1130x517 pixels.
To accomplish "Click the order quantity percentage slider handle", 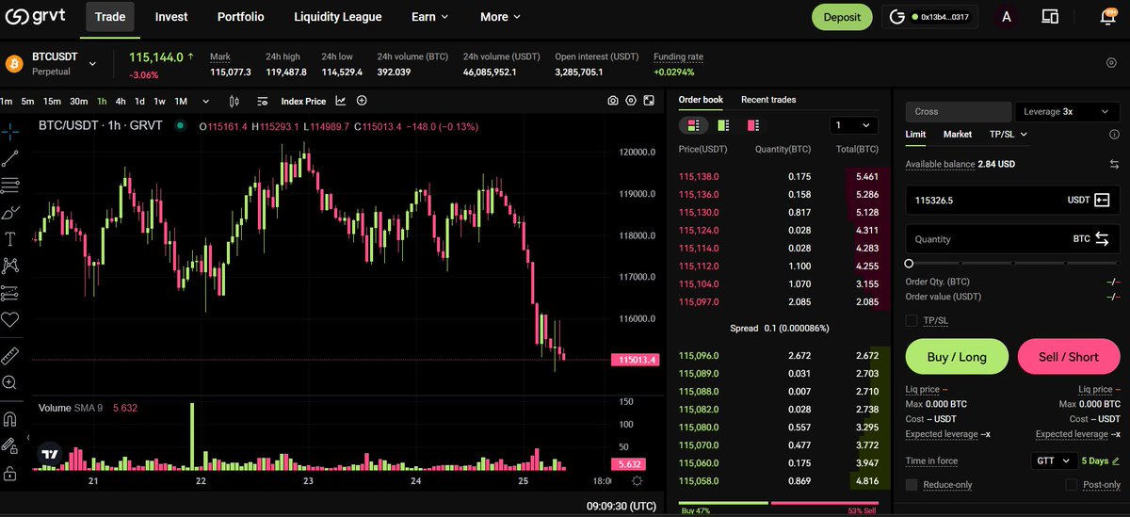I will pos(909,264).
